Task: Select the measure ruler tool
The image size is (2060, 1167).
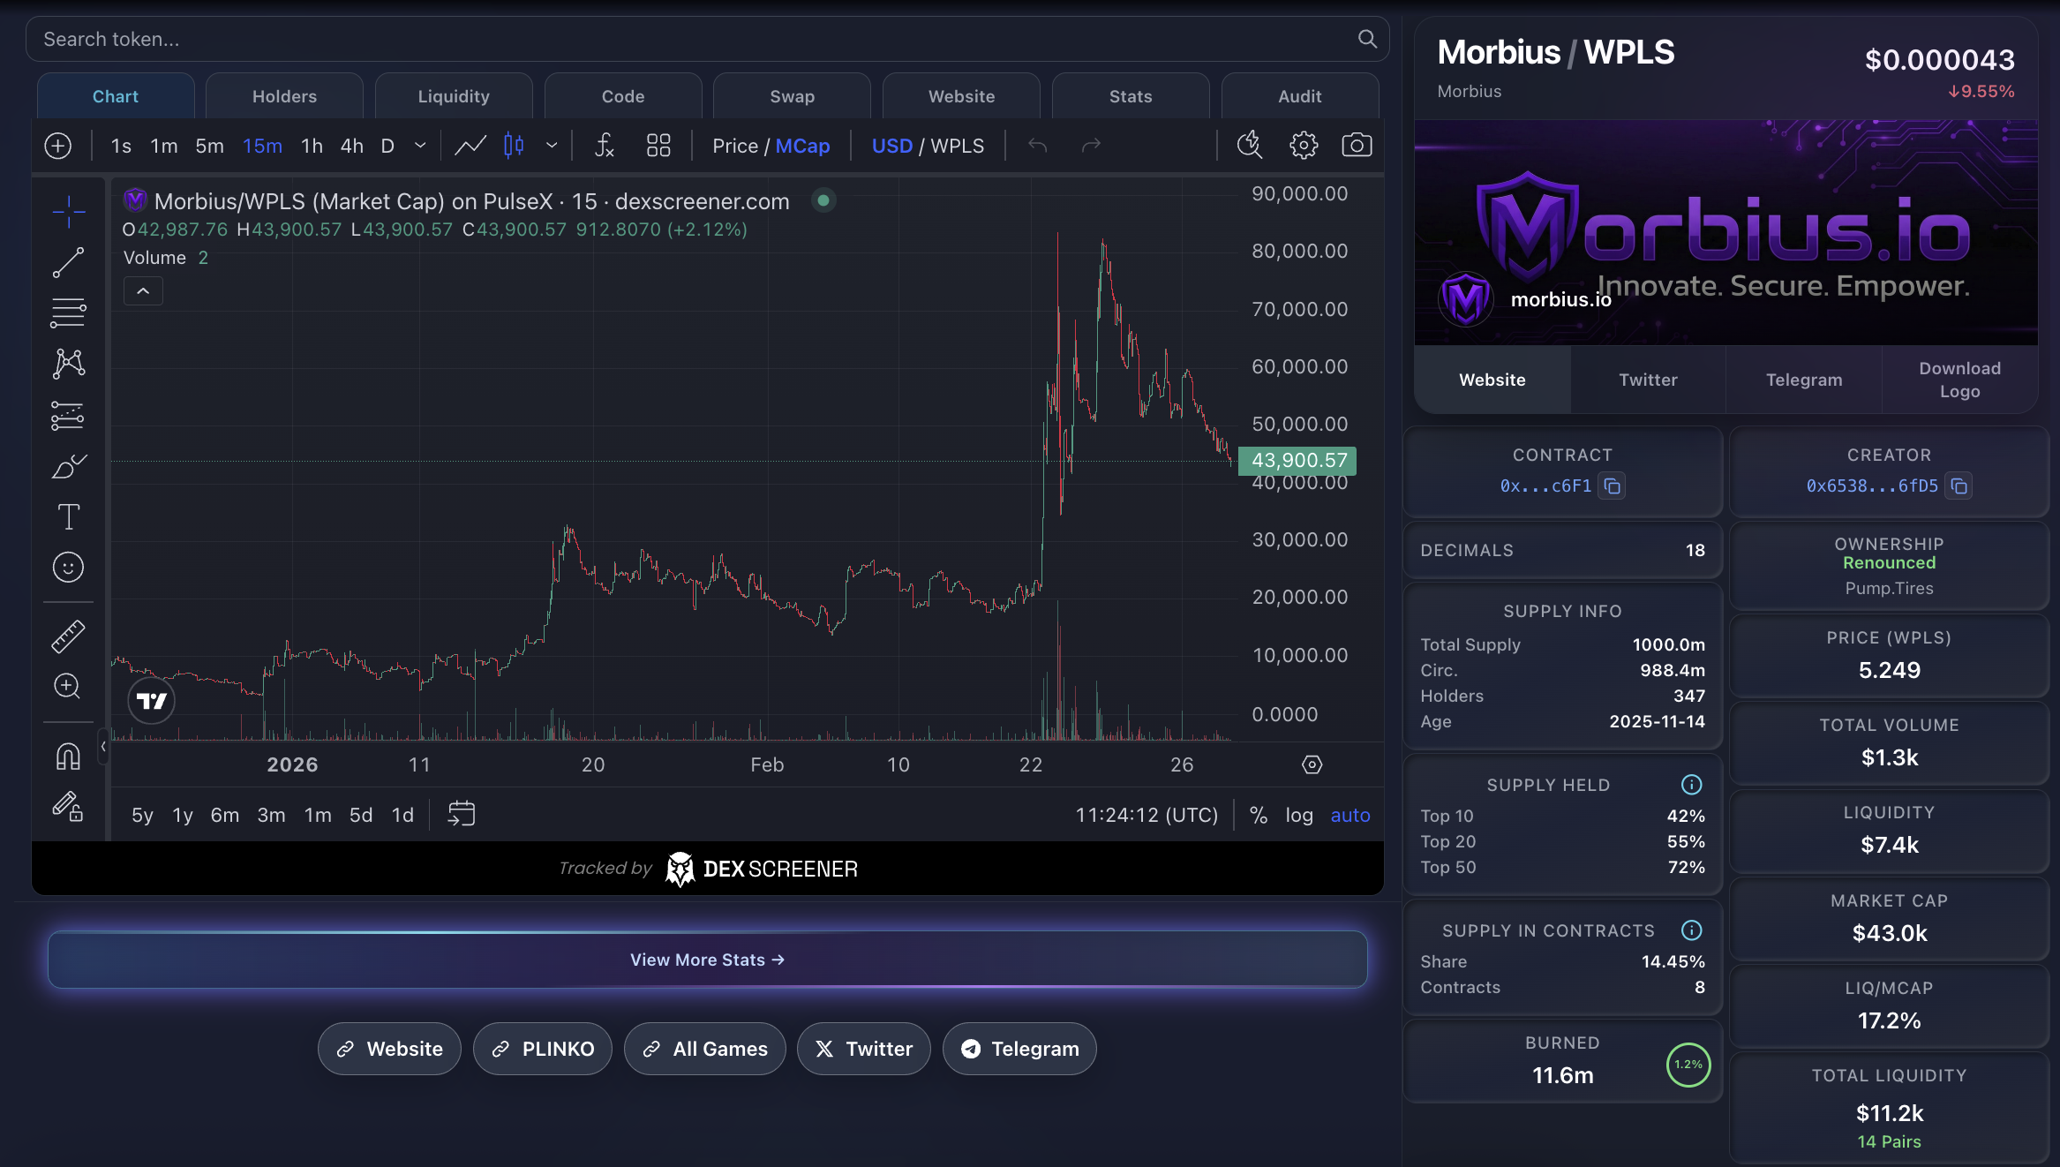Action: pos(68,636)
